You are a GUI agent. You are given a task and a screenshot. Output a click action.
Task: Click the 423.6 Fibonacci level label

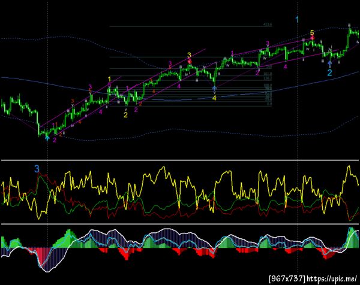coord(268,25)
